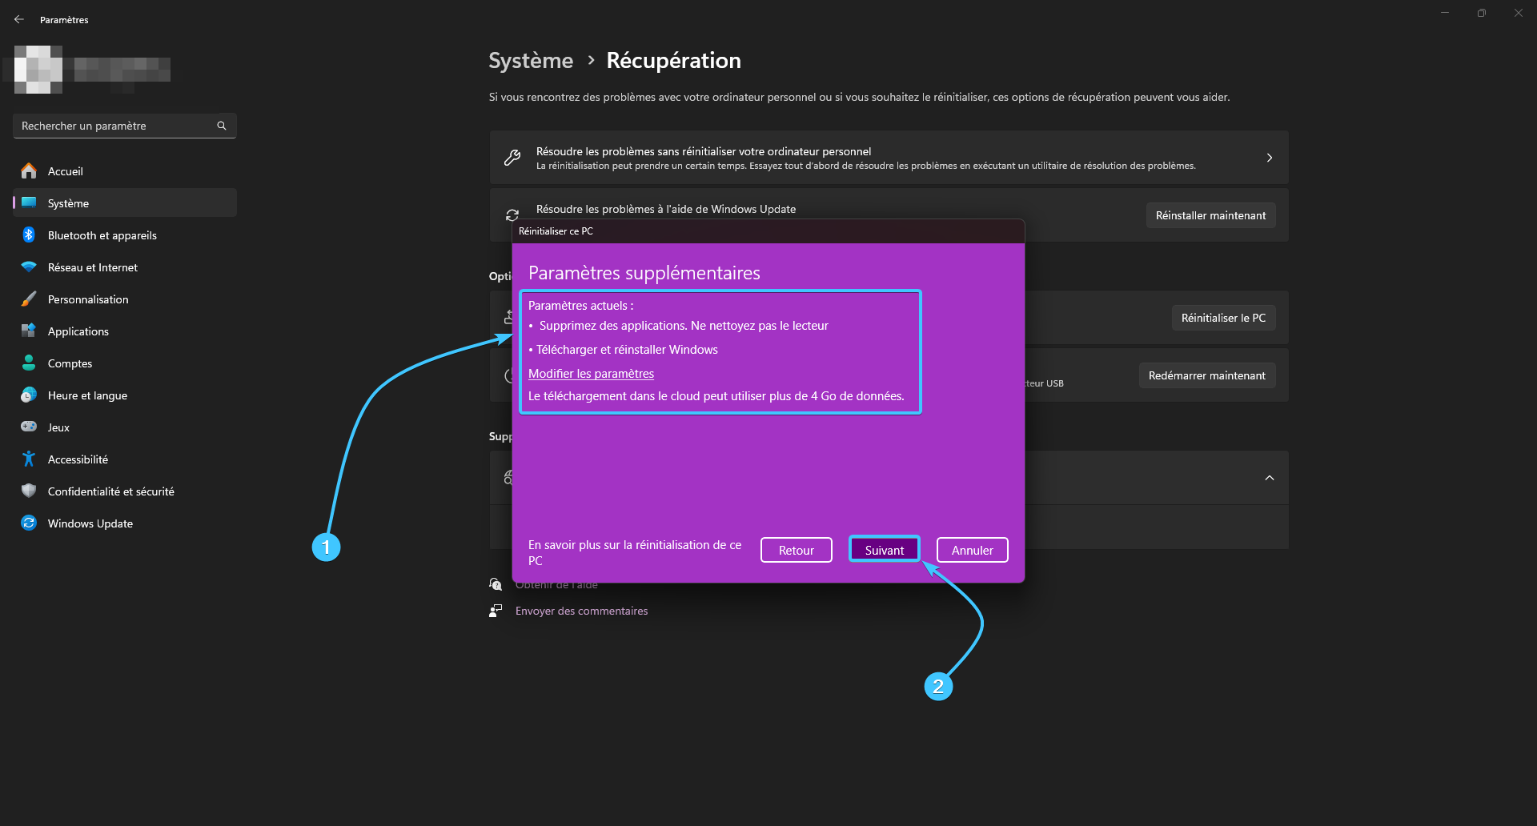Click the Confidentialité shield icon
Screen dimensions: 1537x826
click(29, 491)
